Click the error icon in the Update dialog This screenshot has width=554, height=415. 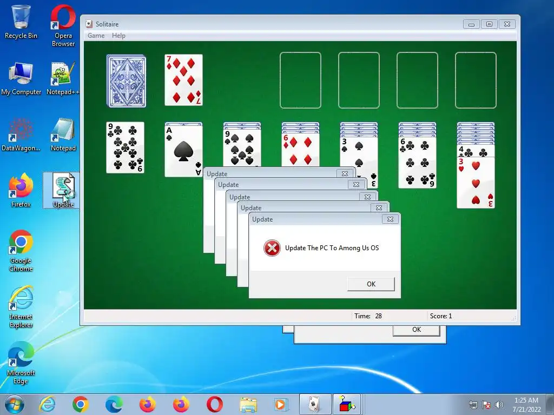(272, 248)
